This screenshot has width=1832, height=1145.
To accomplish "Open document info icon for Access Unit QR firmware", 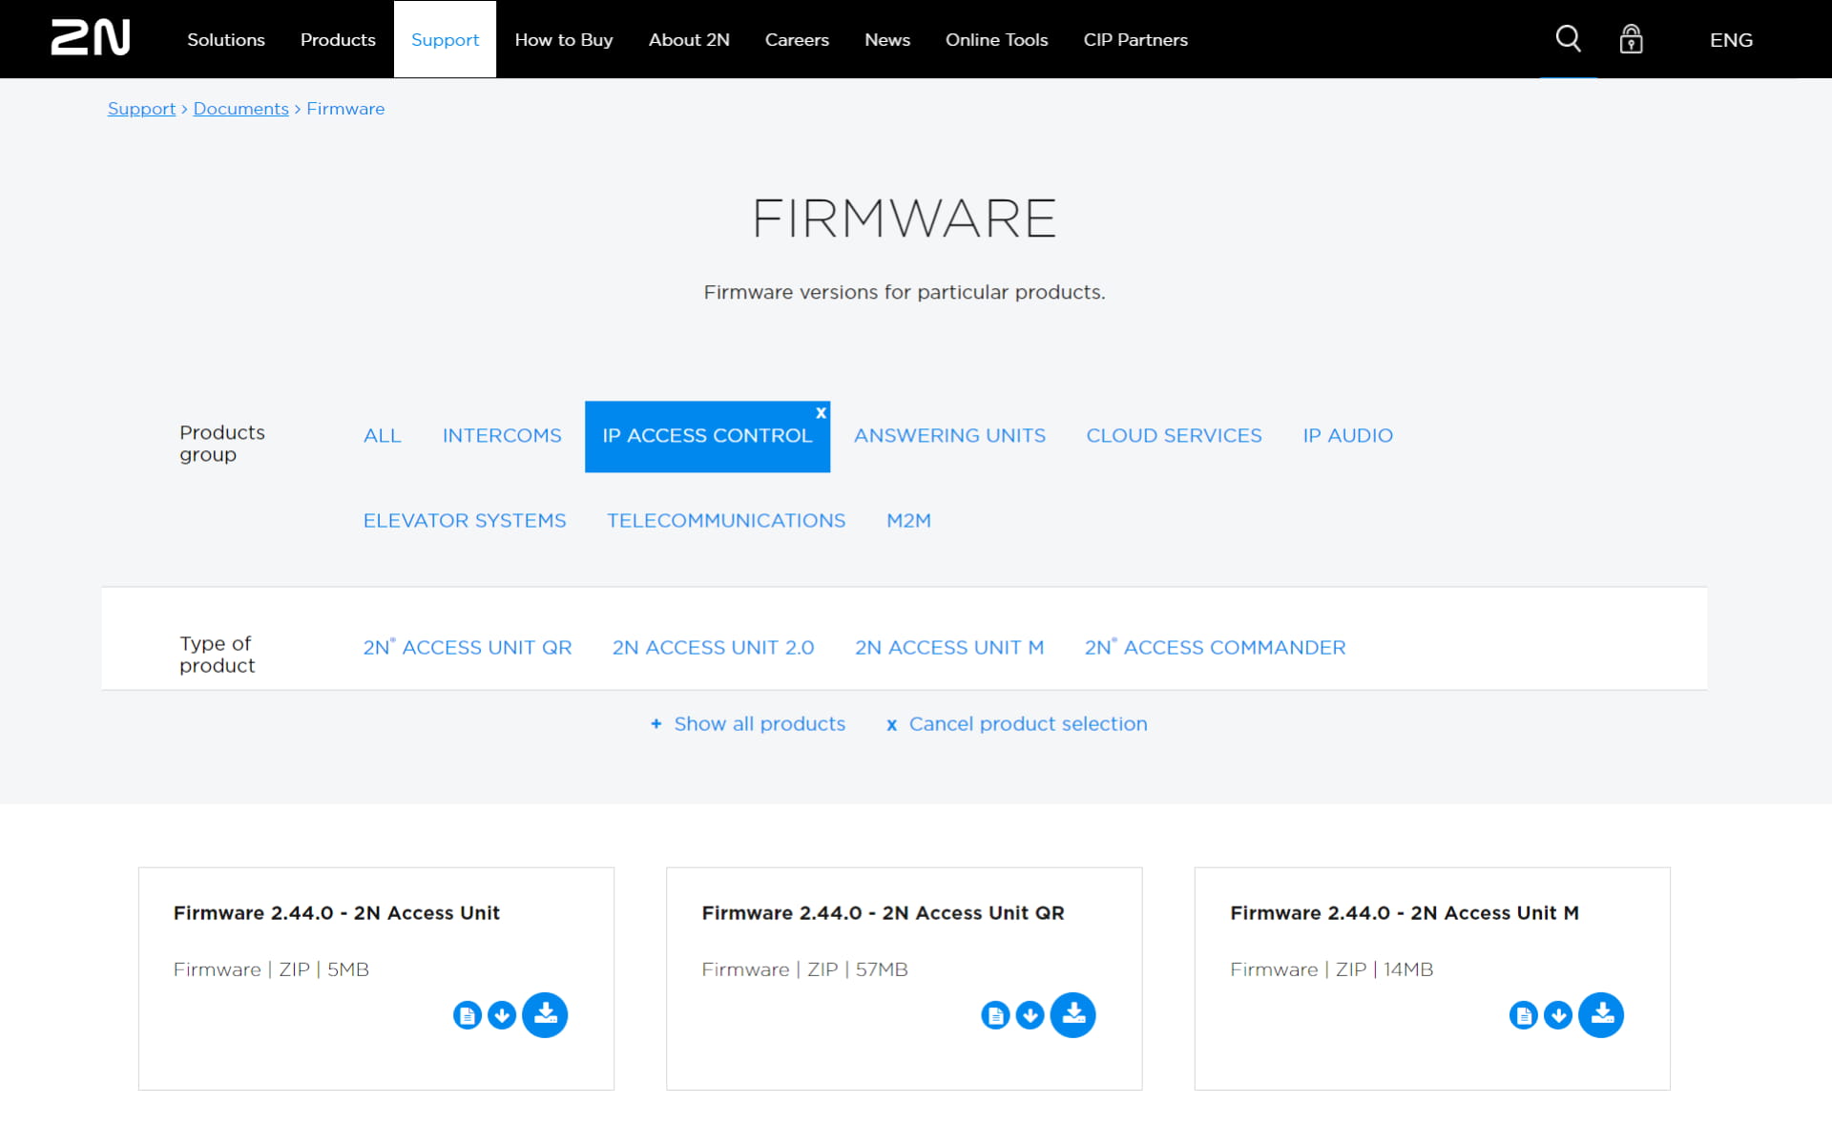I will tap(995, 1015).
